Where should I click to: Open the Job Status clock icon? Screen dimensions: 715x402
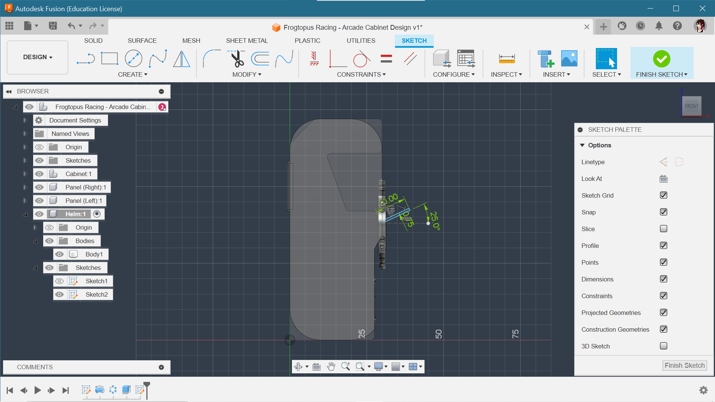click(x=640, y=26)
